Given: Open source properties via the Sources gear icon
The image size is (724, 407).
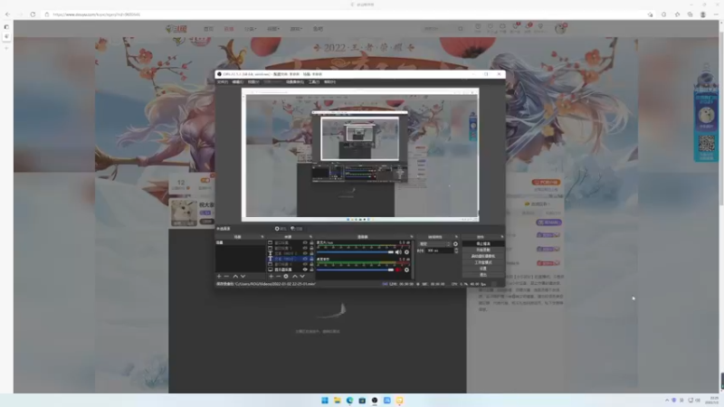Looking at the screenshot, I should click(x=286, y=277).
